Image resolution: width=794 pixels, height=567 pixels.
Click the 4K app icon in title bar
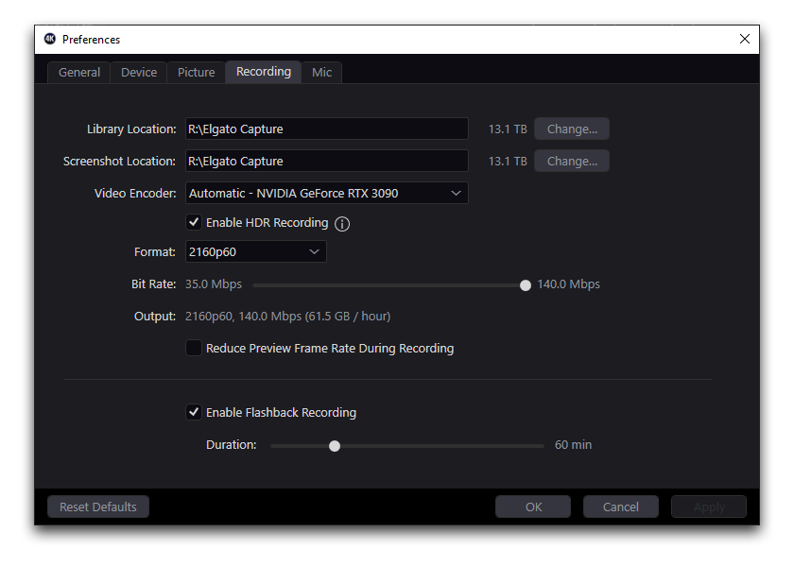(50, 39)
